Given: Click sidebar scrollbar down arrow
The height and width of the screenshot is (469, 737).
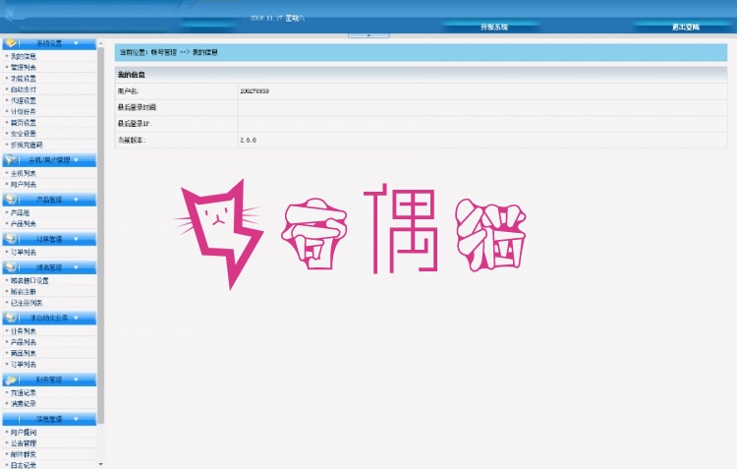Looking at the screenshot, I should [100, 464].
